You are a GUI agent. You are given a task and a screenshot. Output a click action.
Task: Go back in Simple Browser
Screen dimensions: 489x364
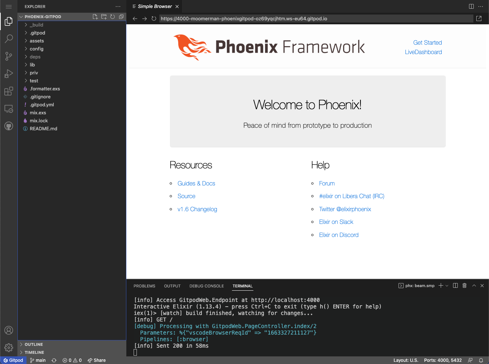(135, 19)
